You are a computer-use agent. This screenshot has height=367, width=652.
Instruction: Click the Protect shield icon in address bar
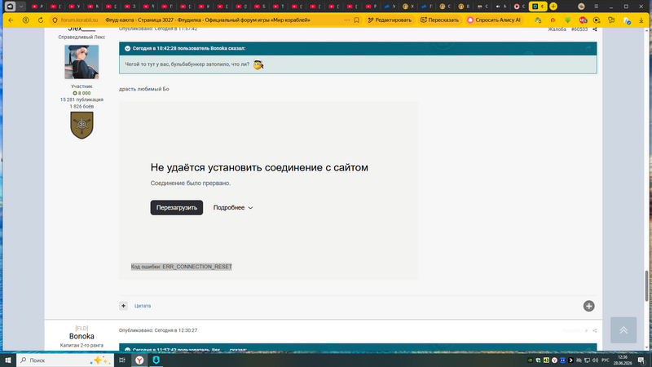[x=55, y=20]
